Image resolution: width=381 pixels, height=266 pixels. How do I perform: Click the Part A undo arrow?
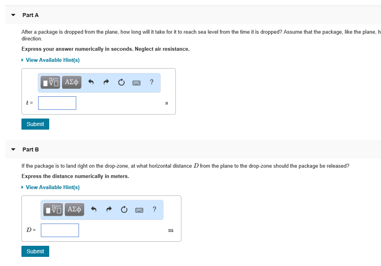coord(91,82)
